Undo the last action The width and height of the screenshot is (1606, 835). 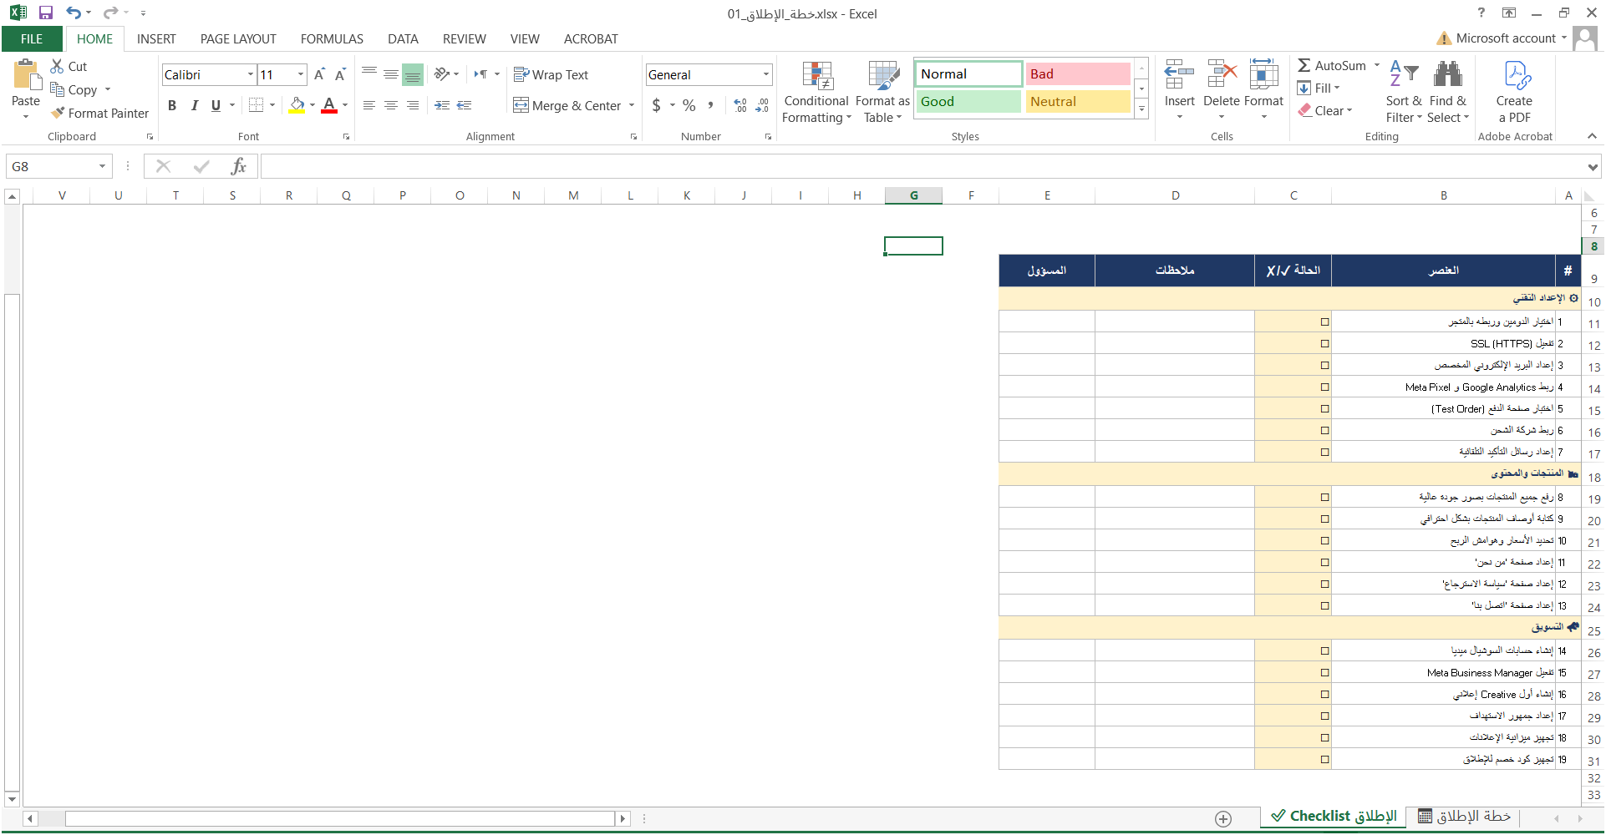click(x=74, y=13)
